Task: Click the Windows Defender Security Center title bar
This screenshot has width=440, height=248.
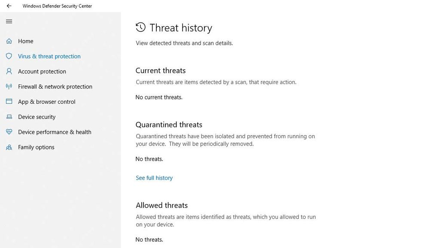Action: [57, 6]
